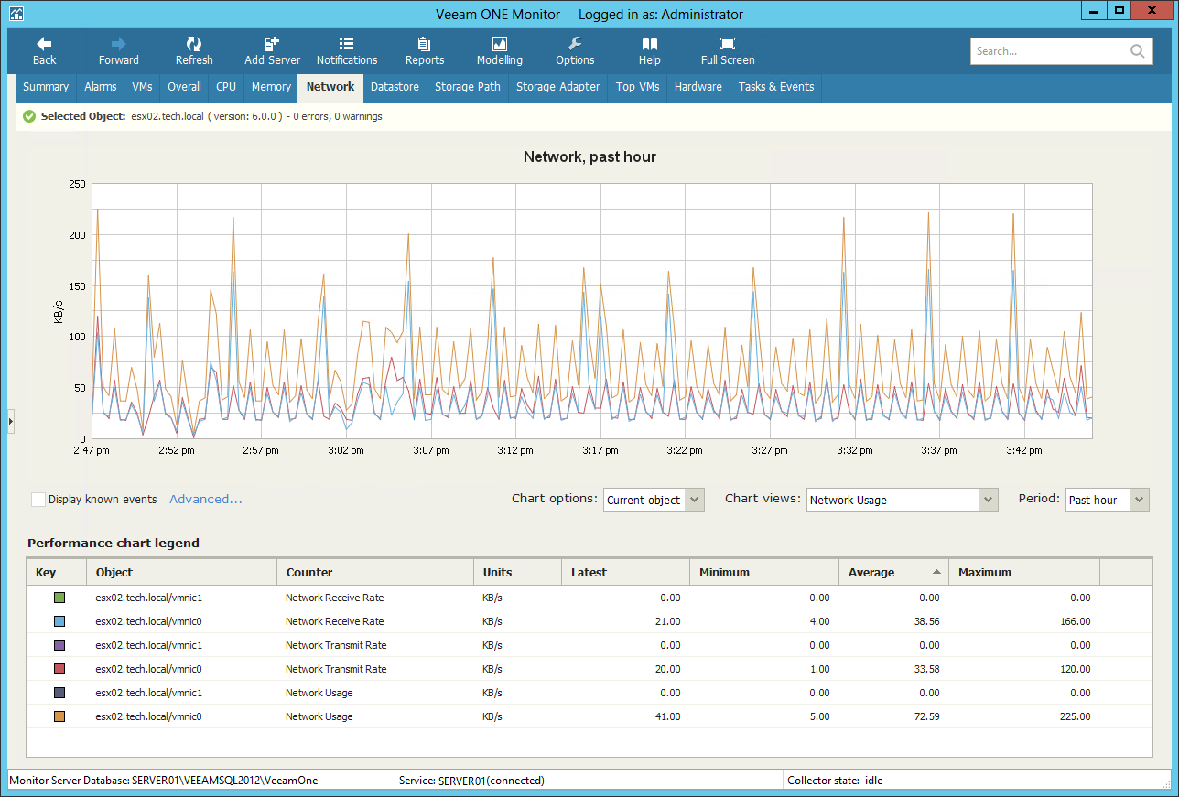Open the Chart views dropdown
Viewport: 1179px width, 797px height.
[x=987, y=500]
